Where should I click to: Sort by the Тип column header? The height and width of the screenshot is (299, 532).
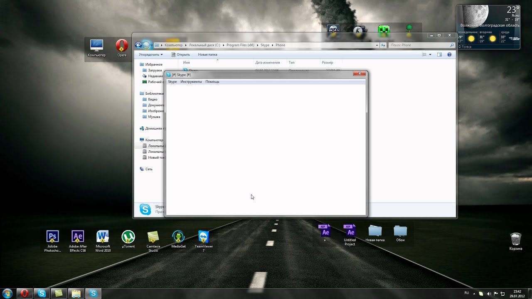pos(292,63)
